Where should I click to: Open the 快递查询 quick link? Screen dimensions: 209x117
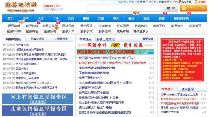[x=104, y=26]
